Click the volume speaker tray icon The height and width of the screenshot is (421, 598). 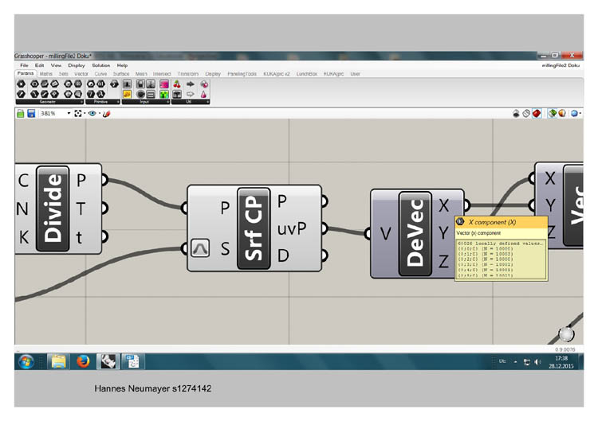537,361
